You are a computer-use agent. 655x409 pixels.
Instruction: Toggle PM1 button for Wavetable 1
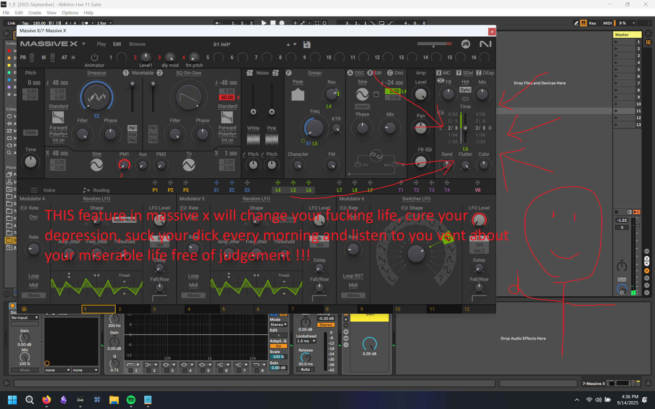click(132, 128)
